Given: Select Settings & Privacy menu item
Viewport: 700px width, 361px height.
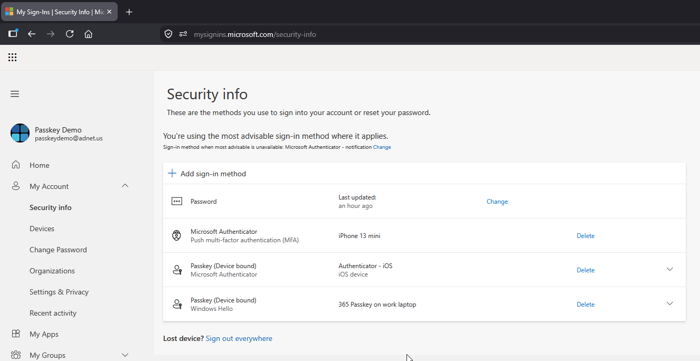Looking at the screenshot, I should (59, 292).
